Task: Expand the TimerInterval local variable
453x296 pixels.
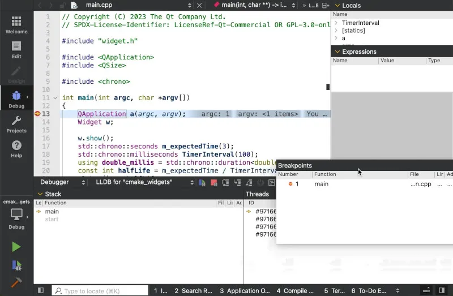Action: click(336, 23)
